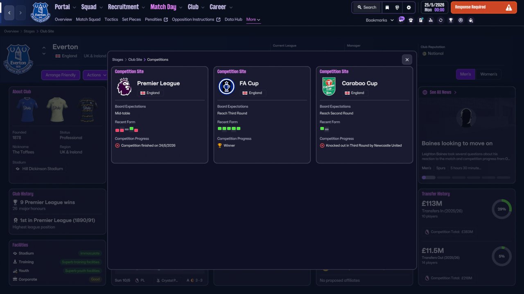Click the trophy icon beside Winner
The height and width of the screenshot is (294, 524).
[x=220, y=145]
